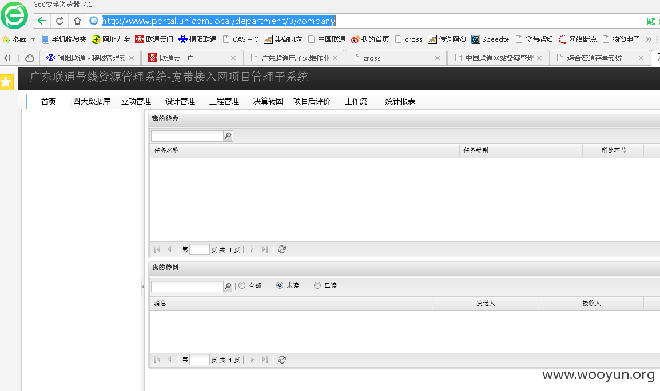Click the 我的待办 page number field
The height and width of the screenshot is (391, 660).
tap(200, 249)
